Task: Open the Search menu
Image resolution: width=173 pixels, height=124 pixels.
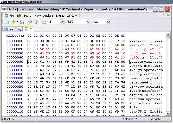Action: pyautogui.click(x=28, y=16)
